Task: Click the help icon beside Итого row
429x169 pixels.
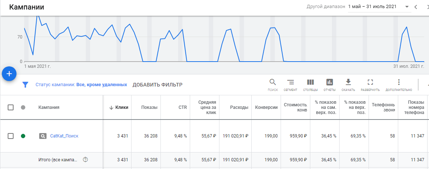Action: click(85, 159)
